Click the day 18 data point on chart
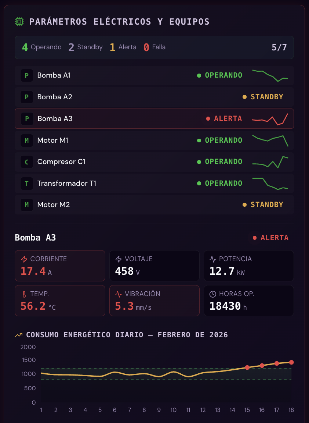This screenshot has width=309, height=423. click(291, 362)
